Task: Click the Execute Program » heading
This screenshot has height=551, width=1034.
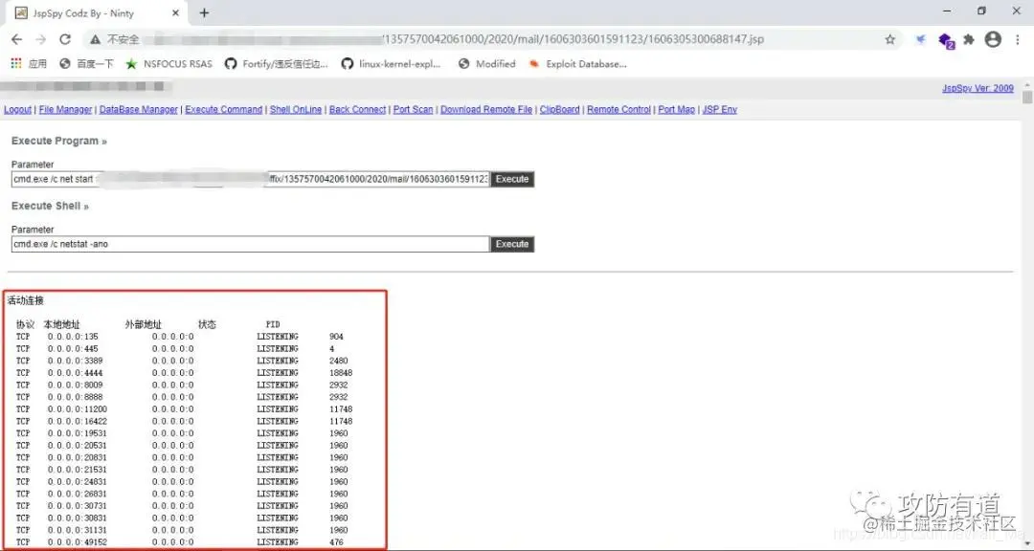Action: tap(58, 141)
